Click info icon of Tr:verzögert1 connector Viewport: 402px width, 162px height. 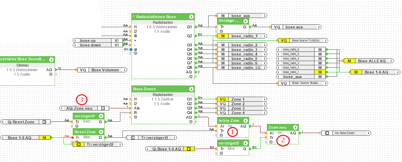pos(174,138)
